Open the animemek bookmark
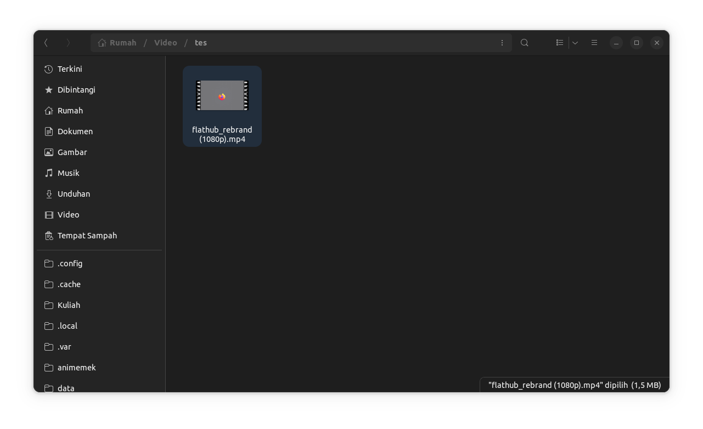 [99, 368]
